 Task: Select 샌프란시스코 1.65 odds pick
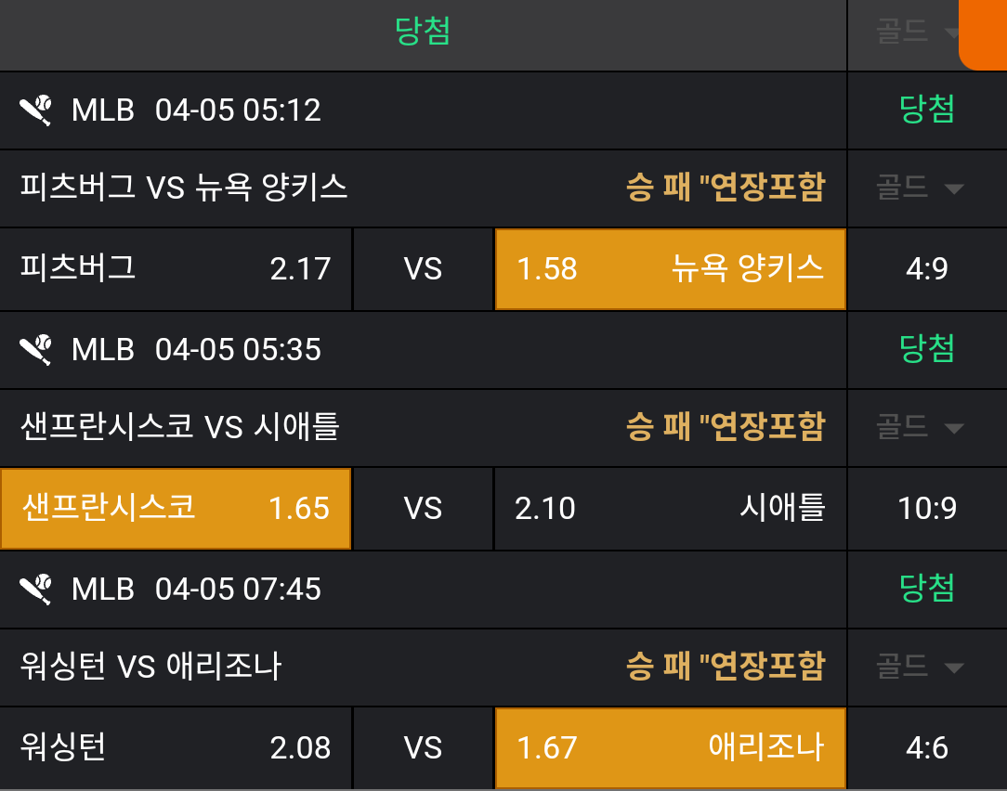coord(176,509)
